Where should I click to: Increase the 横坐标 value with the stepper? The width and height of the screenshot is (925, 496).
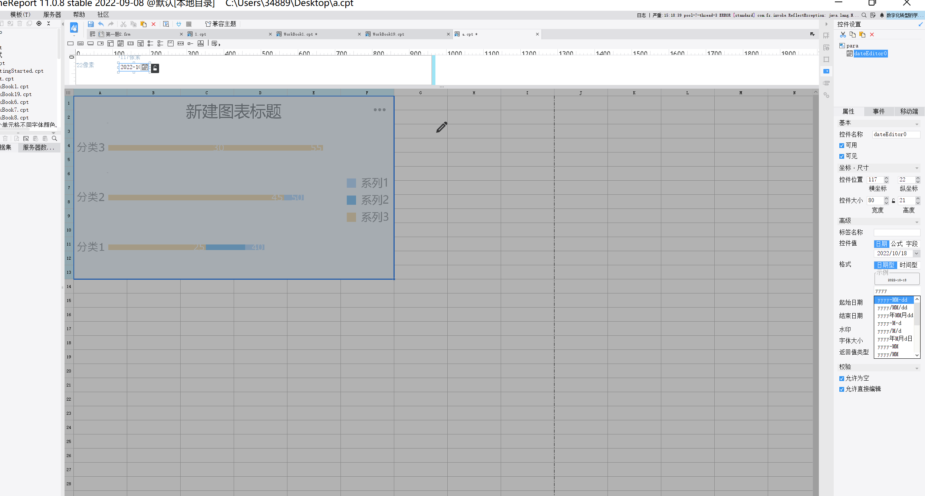(886, 178)
